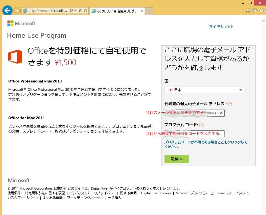Open address bar autocomplete dropdown arrow

tap(75, 11)
